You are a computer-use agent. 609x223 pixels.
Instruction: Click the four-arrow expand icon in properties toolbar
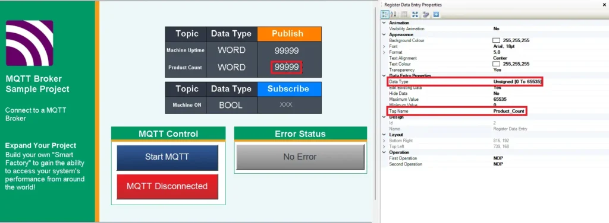point(415,15)
